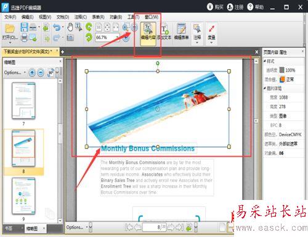Click the rotate 90° thumbnails icon
The width and height of the screenshot is (308, 237).
(x=51, y=72)
